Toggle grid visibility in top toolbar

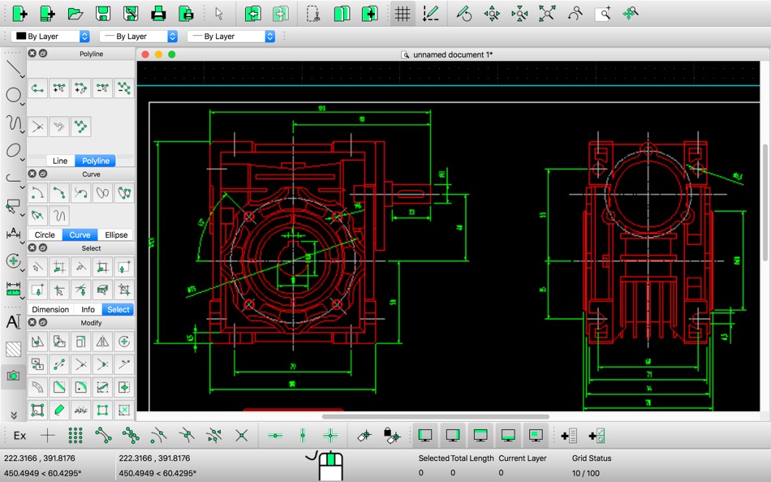pos(403,13)
